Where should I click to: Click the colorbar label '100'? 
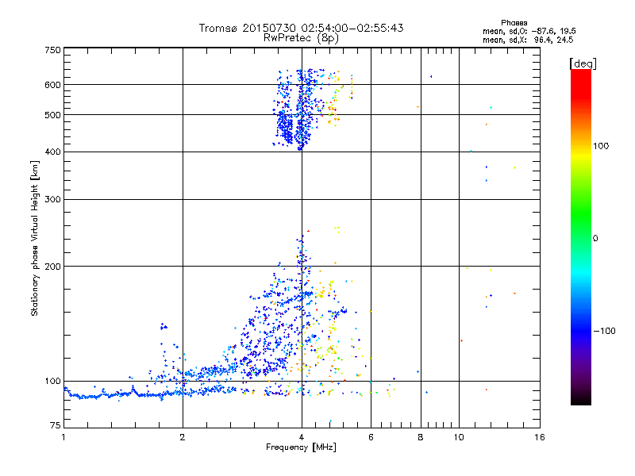pyautogui.click(x=601, y=146)
